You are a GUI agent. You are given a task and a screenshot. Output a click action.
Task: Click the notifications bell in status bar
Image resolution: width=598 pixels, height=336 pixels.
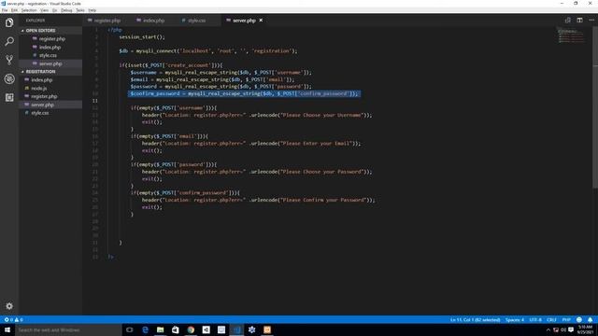tap(590, 319)
